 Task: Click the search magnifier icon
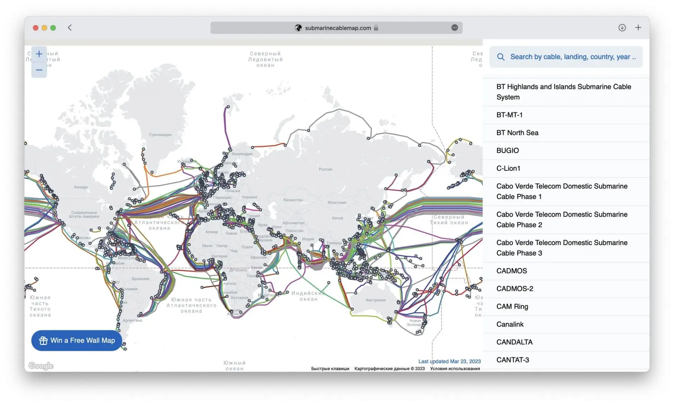tap(501, 57)
